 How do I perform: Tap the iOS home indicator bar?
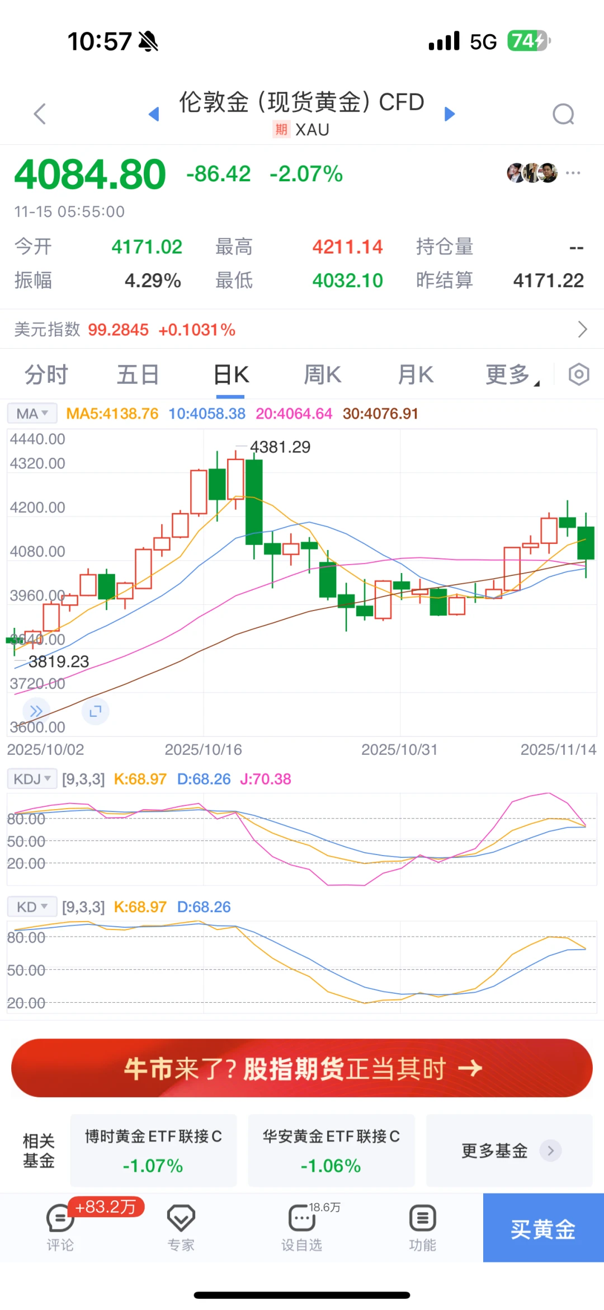point(302,1295)
